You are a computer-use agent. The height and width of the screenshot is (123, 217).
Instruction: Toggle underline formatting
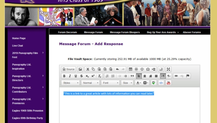click(x=76, y=76)
